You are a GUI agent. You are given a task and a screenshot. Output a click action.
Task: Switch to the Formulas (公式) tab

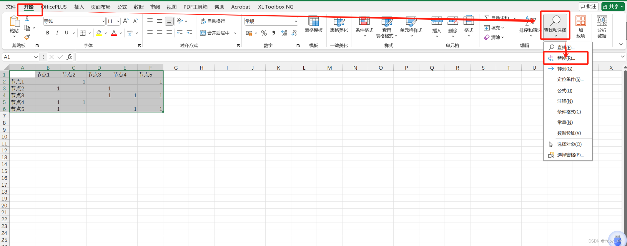click(x=122, y=7)
